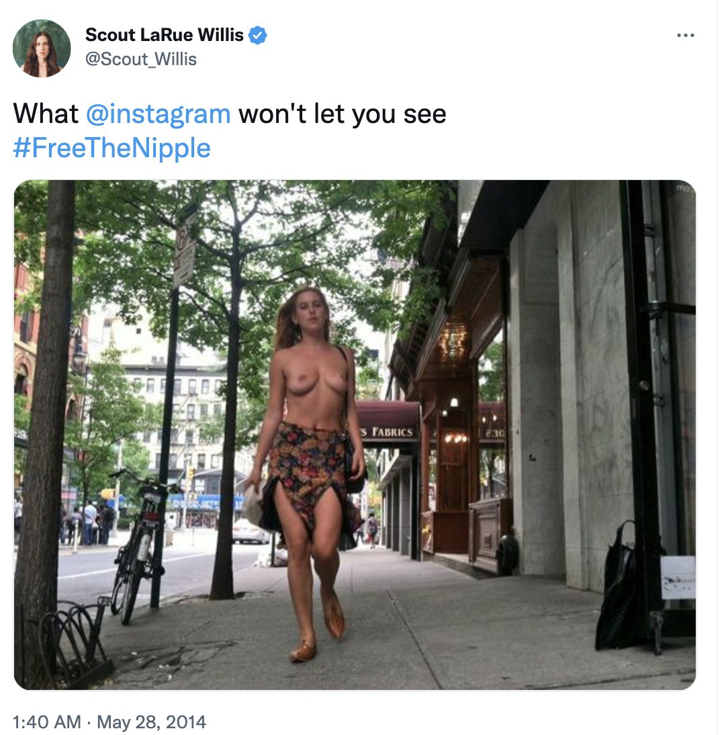The height and width of the screenshot is (735, 724).
Task: Open the attached tweet photo
Action: coord(355,435)
